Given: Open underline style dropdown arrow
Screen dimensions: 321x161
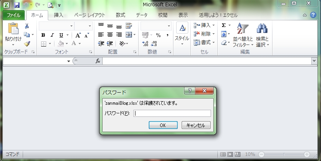Looking at the screenshot, I should [x=67, y=35].
